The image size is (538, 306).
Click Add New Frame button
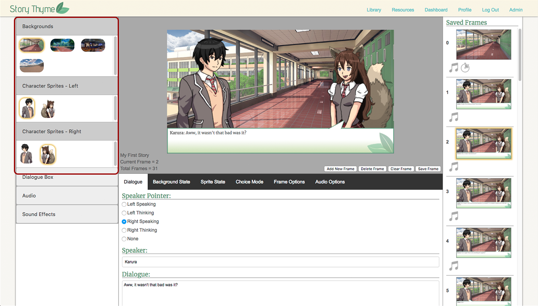340,169
